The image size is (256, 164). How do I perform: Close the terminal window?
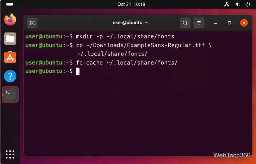244,23
